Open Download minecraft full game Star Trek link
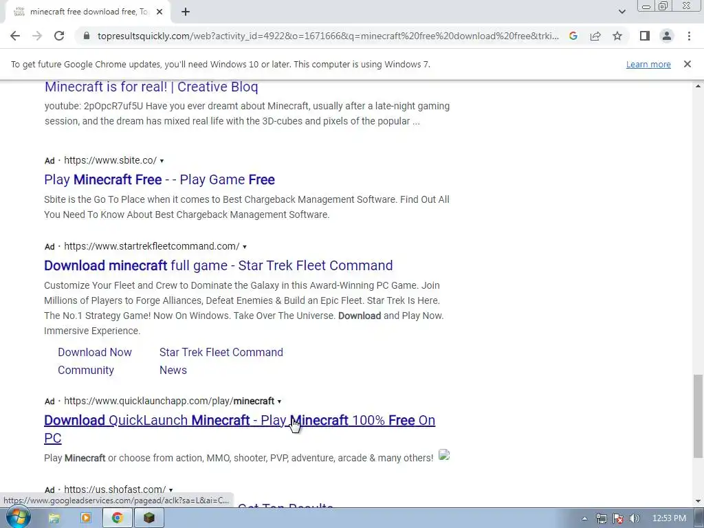This screenshot has width=704, height=528. [x=218, y=265]
